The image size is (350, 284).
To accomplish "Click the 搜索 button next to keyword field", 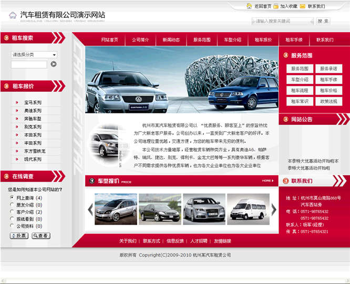I will coord(323,21).
